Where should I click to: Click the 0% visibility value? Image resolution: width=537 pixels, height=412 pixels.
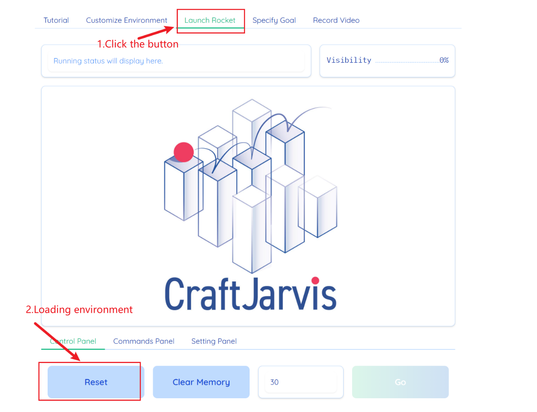click(x=444, y=60)
